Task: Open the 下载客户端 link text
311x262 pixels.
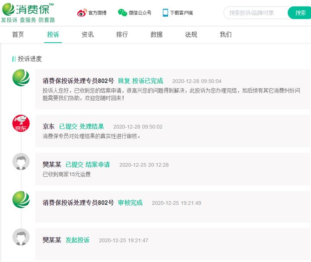Action: pyautogui.click(x=181, y=13)
